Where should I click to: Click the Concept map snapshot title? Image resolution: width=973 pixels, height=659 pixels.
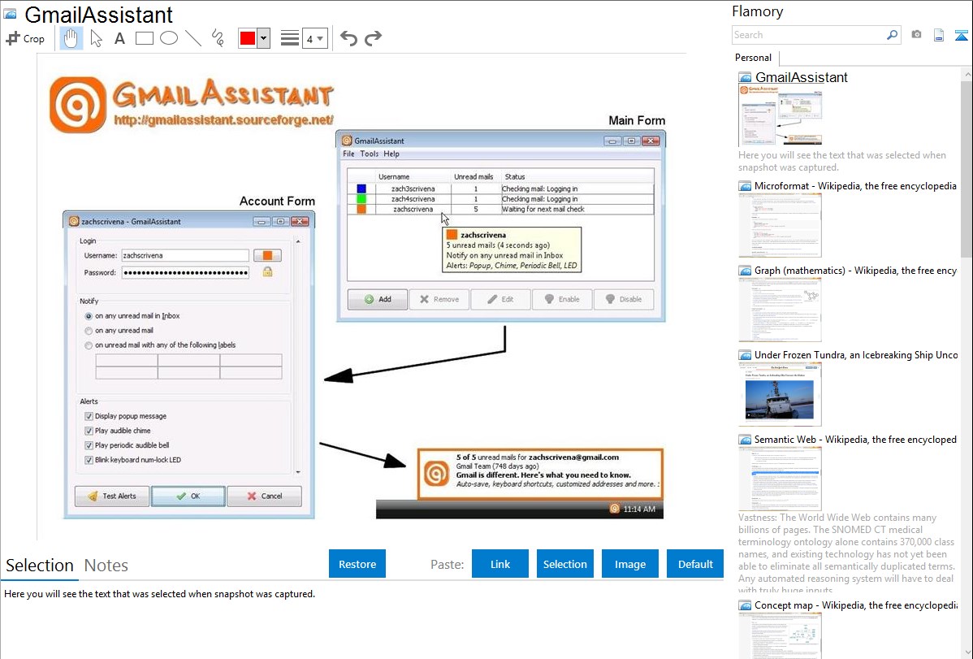[x=856, y=605]
